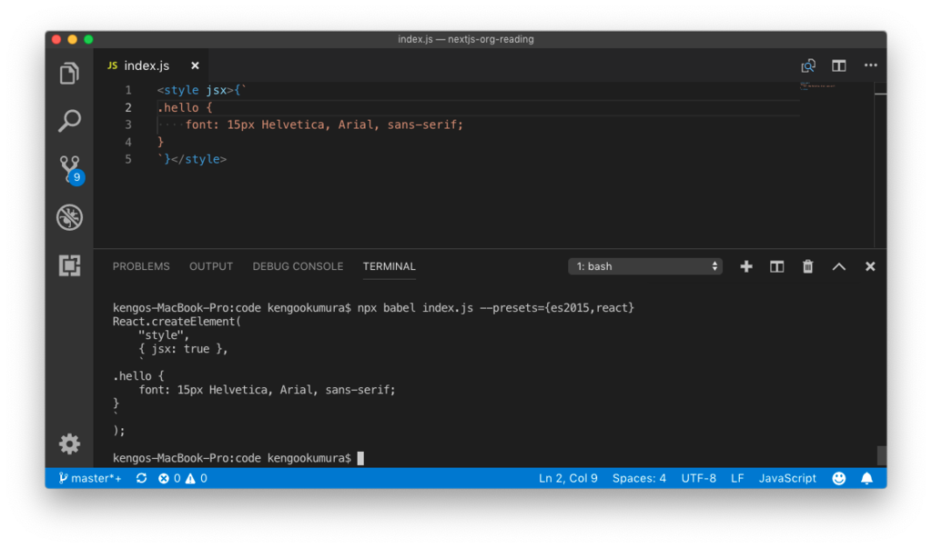Click 'React.createElement(' in terminal output

pos(177,322)
